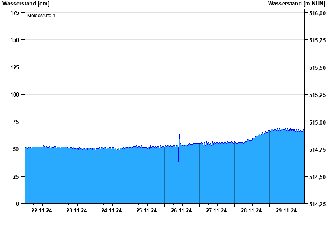Pick the 25.11.24 date on the time axis
The image size is (329, 226).
click(146, 211)
